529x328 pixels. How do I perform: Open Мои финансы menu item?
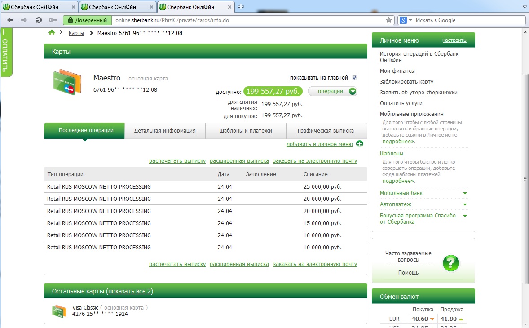click(x=397, y=71)
